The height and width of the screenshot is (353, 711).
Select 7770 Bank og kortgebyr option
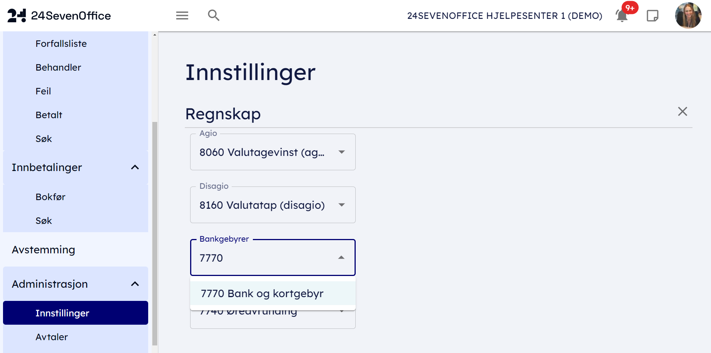click(x=262, y=293)
